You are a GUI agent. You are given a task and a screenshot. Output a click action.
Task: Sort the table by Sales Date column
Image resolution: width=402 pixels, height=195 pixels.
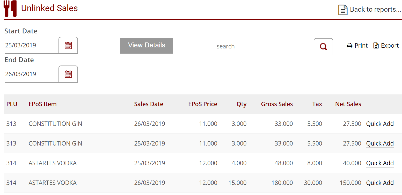click(149, 104)
